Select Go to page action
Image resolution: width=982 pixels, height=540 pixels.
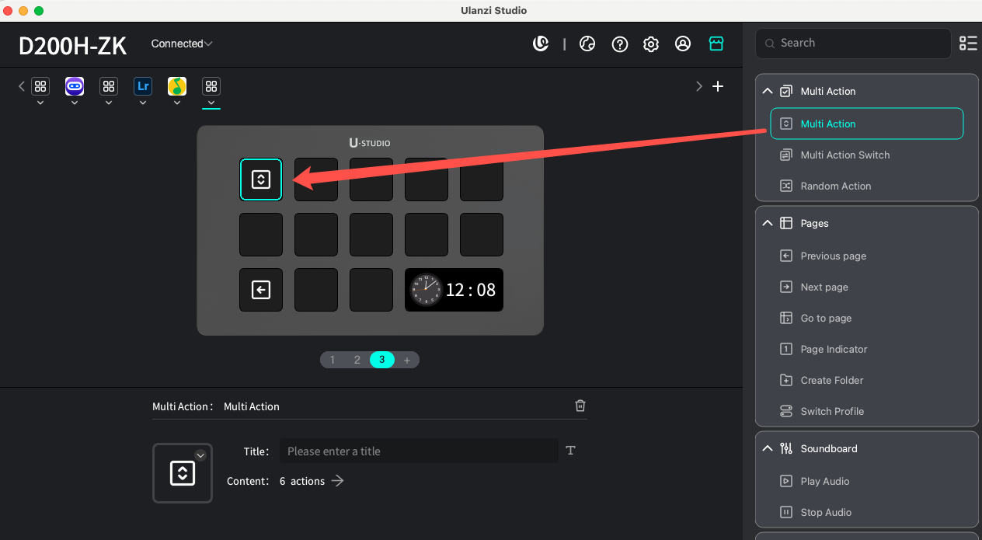click(x=826, y=318)
